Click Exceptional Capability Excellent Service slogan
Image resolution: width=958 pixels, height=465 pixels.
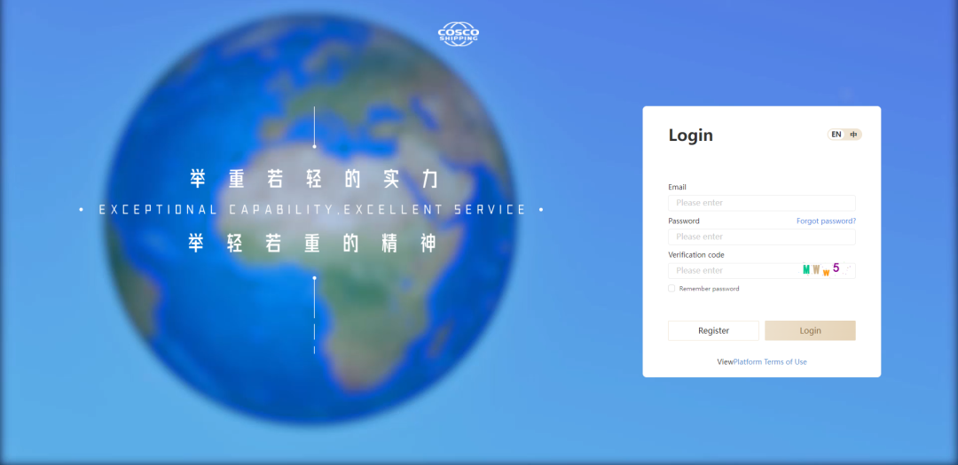pos(312,210)
